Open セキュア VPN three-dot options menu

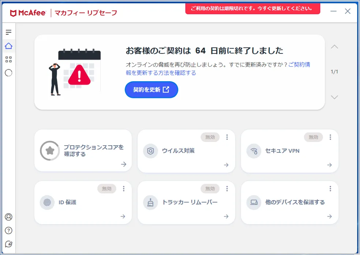[330, 137]
